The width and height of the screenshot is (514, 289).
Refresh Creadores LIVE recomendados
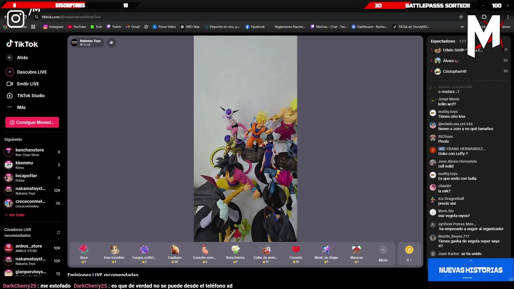click(x=58, y=232)
